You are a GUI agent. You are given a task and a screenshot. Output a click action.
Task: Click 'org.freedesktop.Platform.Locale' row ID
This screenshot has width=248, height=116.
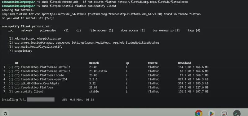(39, 75)
